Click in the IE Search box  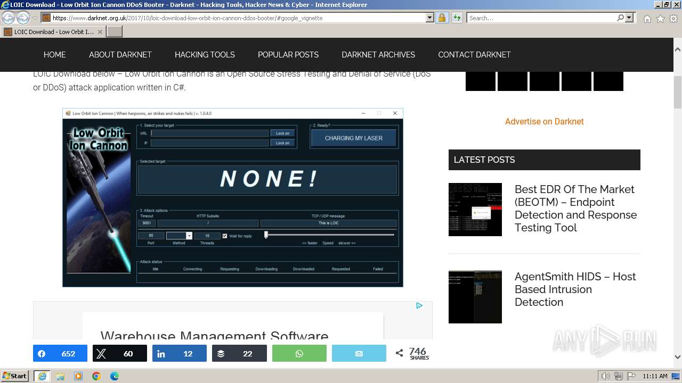tap(541, 18)
